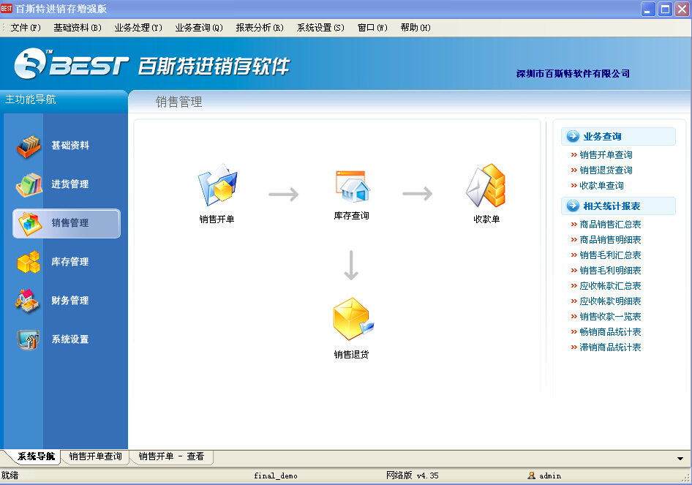Open the 销售开单 folder icon
Screen dimensions: 692x485
click(217, 185)
